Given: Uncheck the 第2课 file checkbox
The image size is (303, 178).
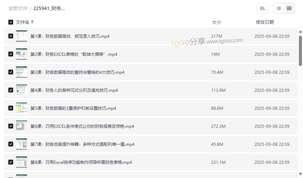Looking at the screenshot, I should pos(11,54).
